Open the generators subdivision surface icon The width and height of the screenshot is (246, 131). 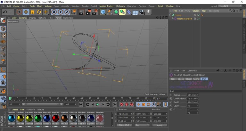click(116, 12)
